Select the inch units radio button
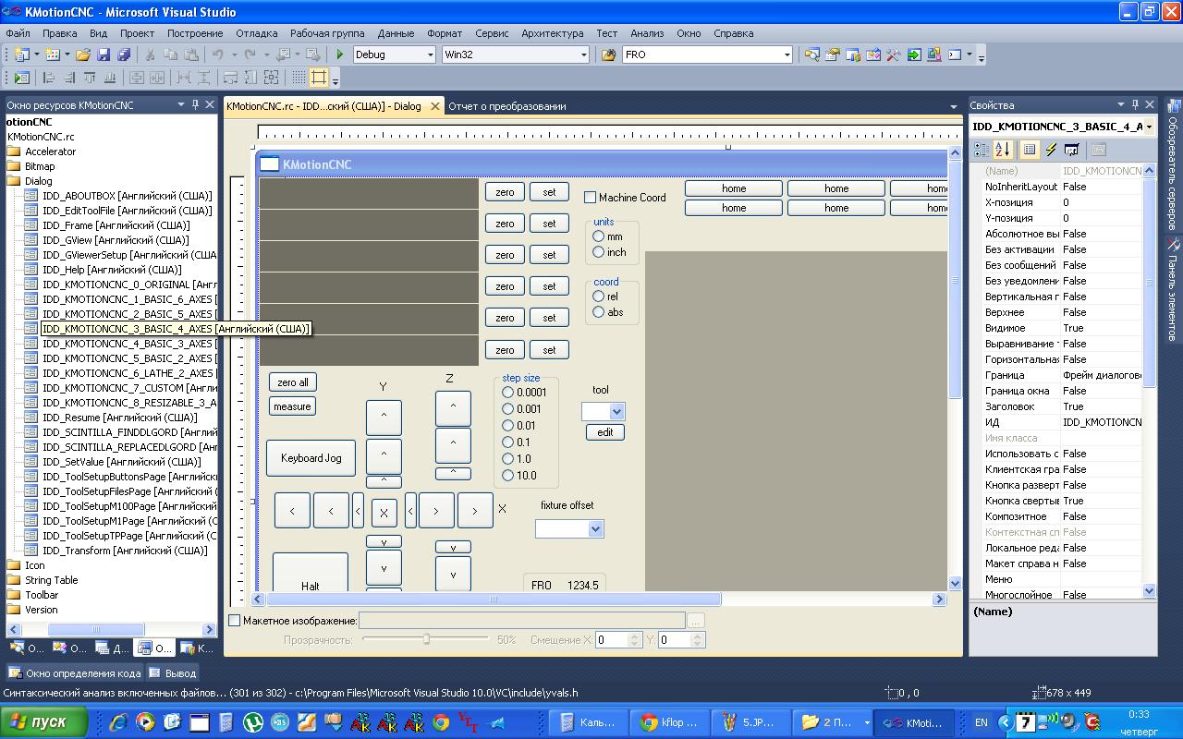The image size is (1183, 739). (x=599, y=252)
